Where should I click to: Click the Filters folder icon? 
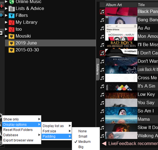coord(12,15)
